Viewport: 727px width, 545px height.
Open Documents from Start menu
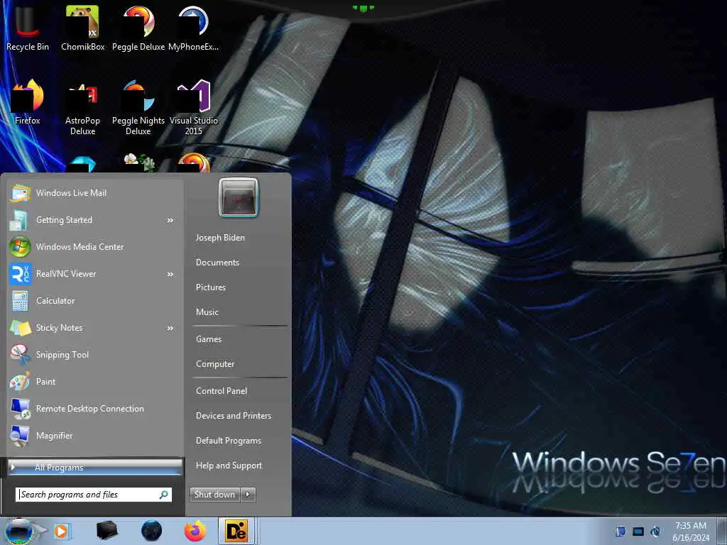[x=217, y=263]
